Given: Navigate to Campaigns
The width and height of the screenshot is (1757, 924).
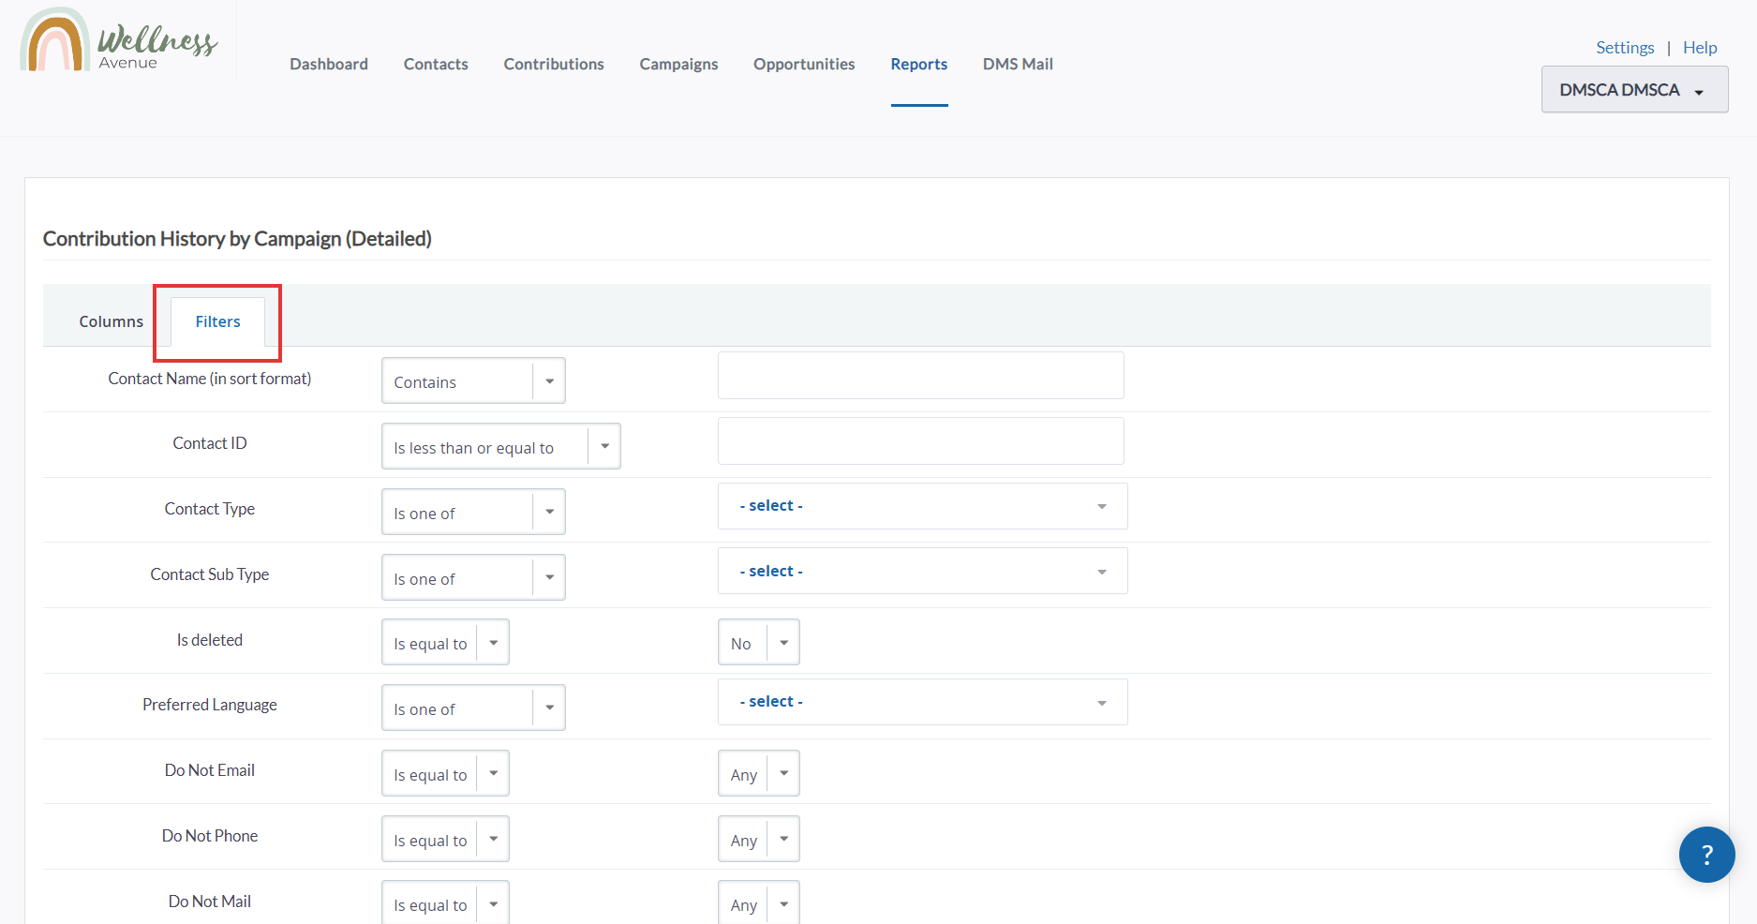Looking at the screenshot, I should (678, 64).
